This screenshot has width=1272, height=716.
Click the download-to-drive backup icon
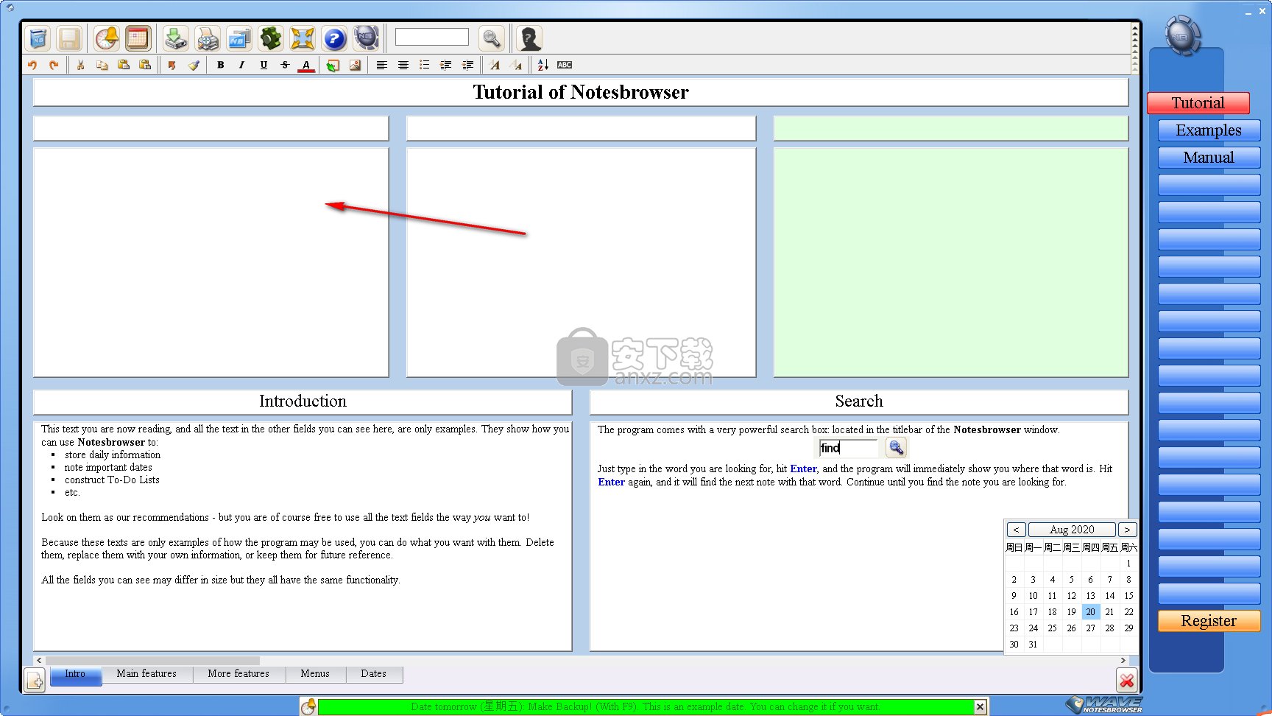pos(175,38)
